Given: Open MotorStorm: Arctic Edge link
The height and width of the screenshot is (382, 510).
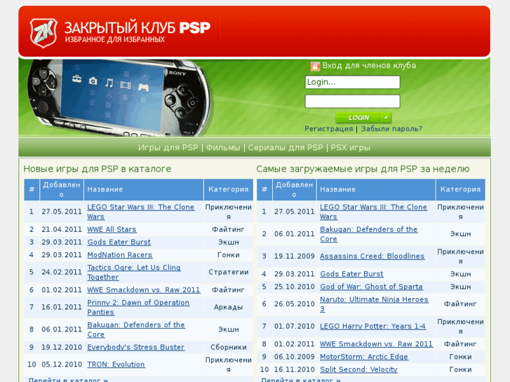Looking at the screenshot, I should point(363,357).
